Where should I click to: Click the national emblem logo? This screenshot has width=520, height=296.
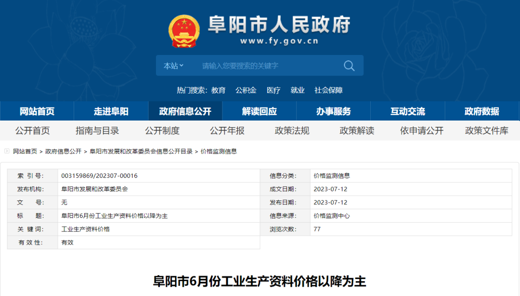[x=184, y=31]
